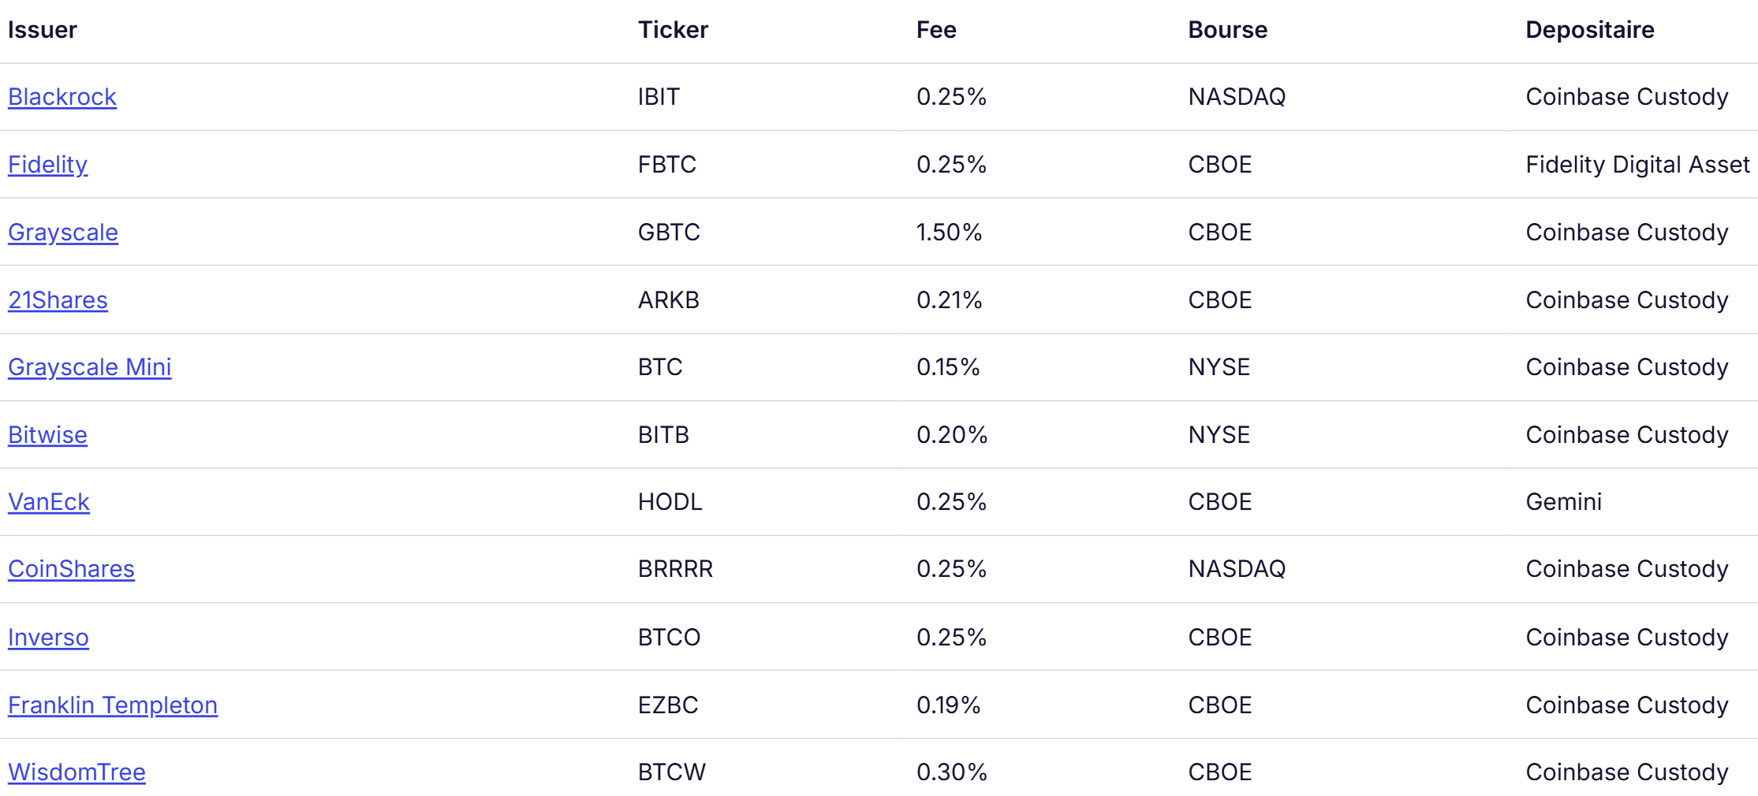The width and height of the screenshot is (1758, 796).
Task: Open the 21Shares link
Action: pos(58,300)
